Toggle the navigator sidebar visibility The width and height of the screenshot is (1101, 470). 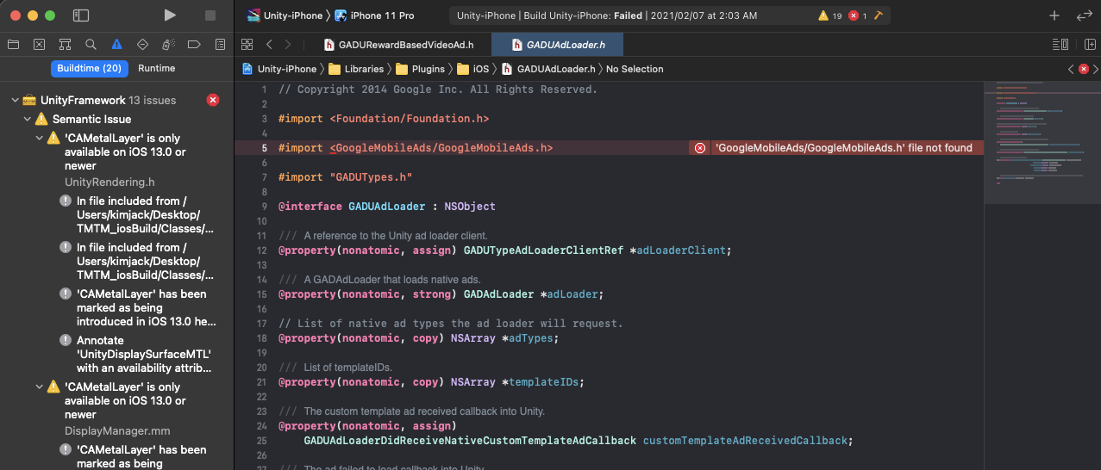pyautogui.click(x=81, y=15)
